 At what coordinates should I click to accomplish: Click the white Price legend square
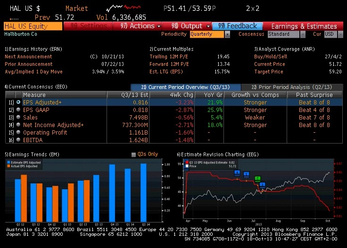[187, 166]
